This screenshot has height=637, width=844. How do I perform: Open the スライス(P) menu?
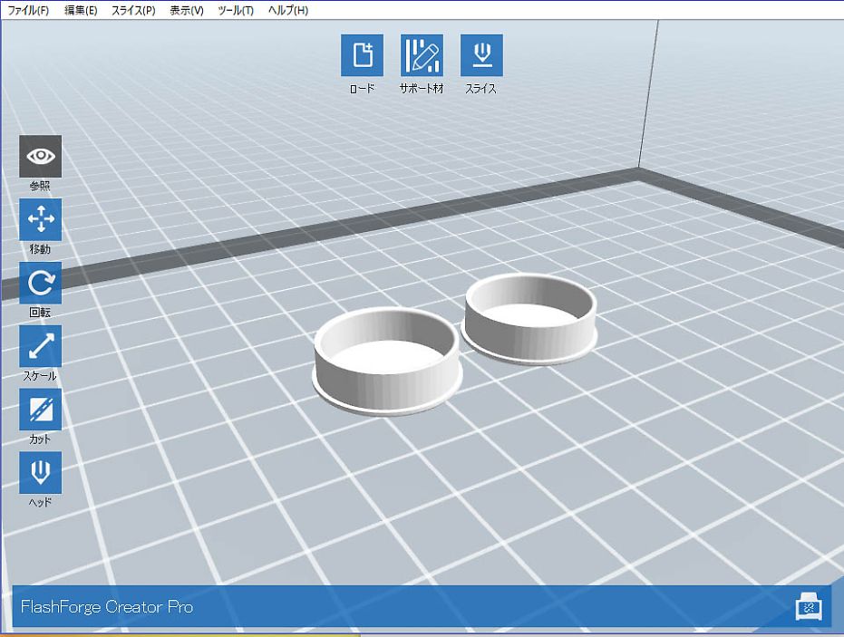click(x=133, y=10)
